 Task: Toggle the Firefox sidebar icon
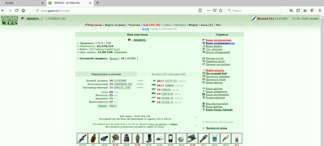298,10
